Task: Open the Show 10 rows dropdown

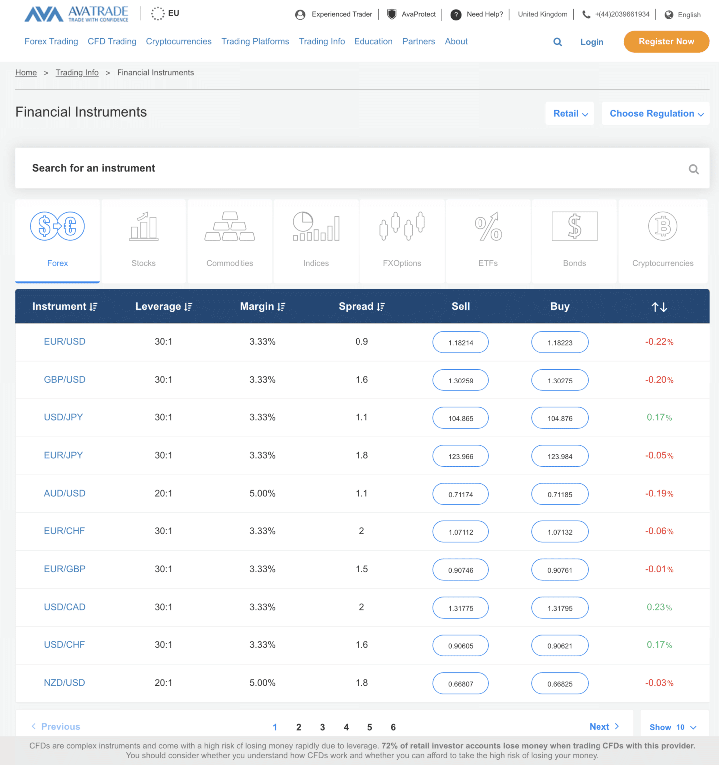Action: [674, 727]
